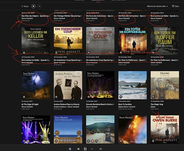184x151 pixels.
Task: Open the Special Agent Owen Burke 1-3 cover
Action: [x=165, y=130]
